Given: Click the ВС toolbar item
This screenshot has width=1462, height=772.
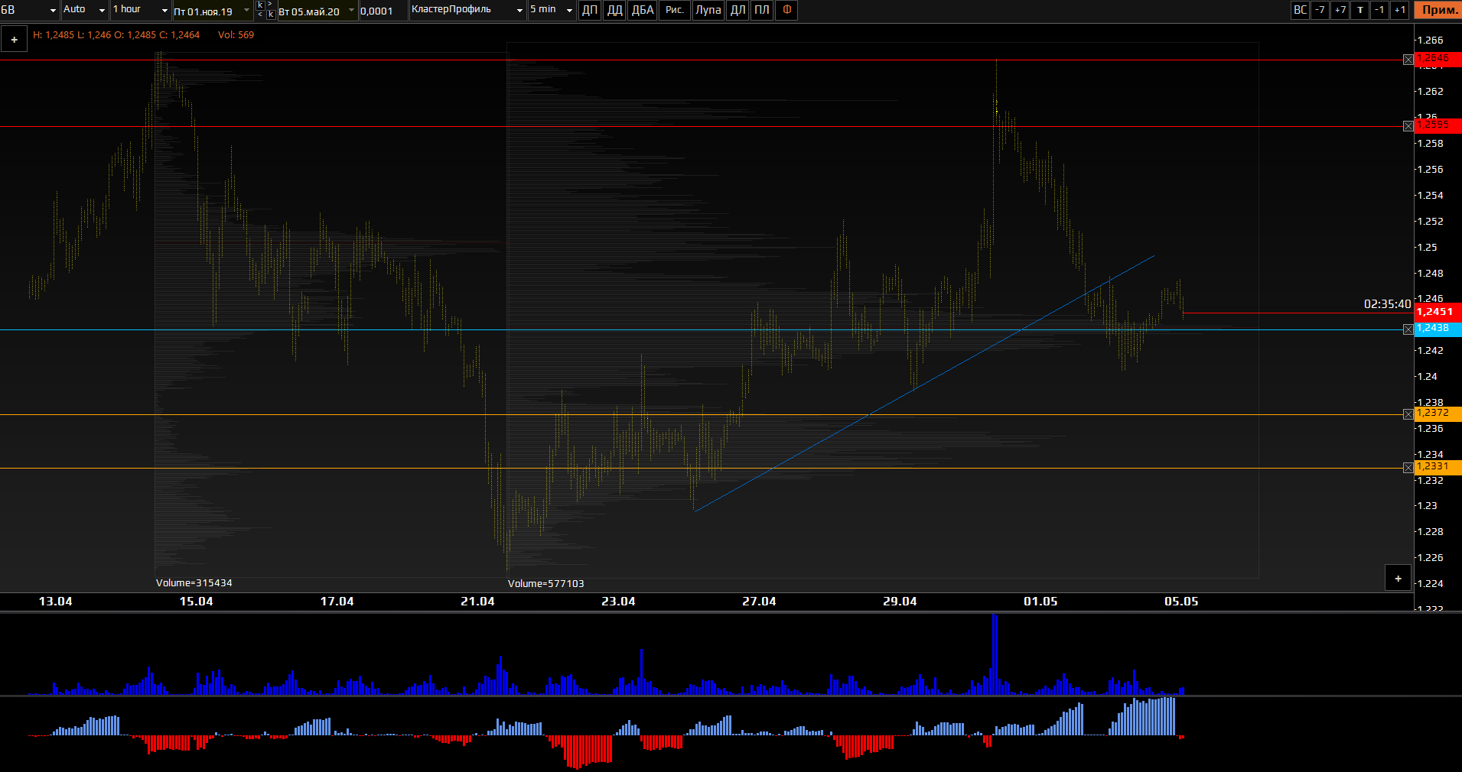Looking at the screenshot, I should pyautogui.click(x=1300, y=10).
